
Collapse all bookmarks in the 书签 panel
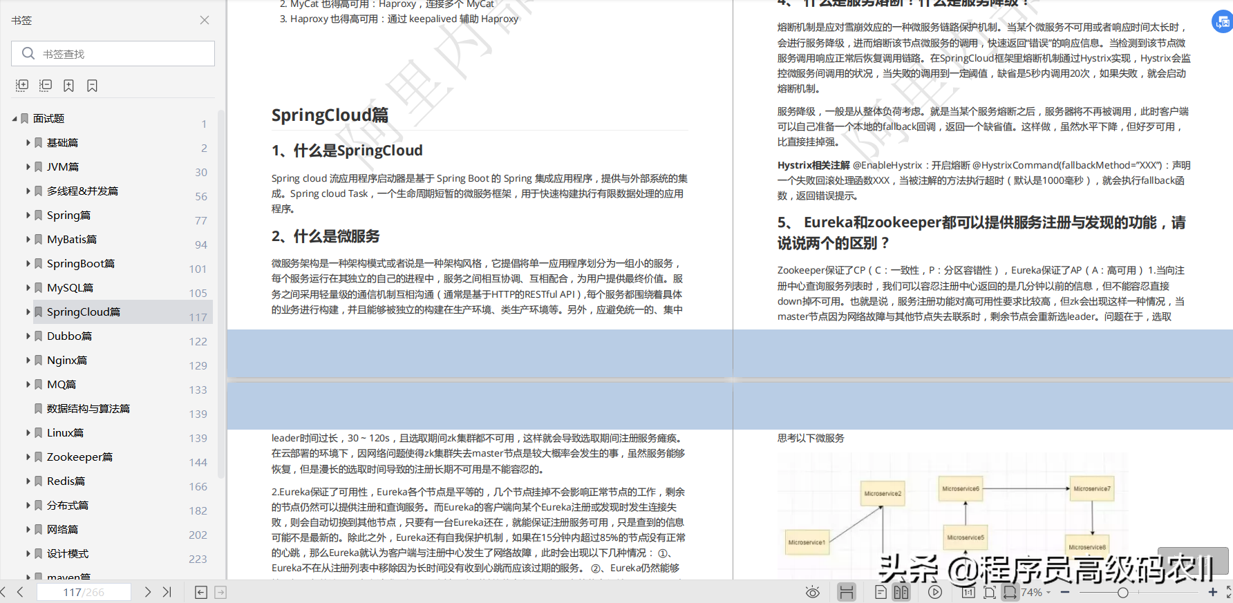tap(46, 86)
